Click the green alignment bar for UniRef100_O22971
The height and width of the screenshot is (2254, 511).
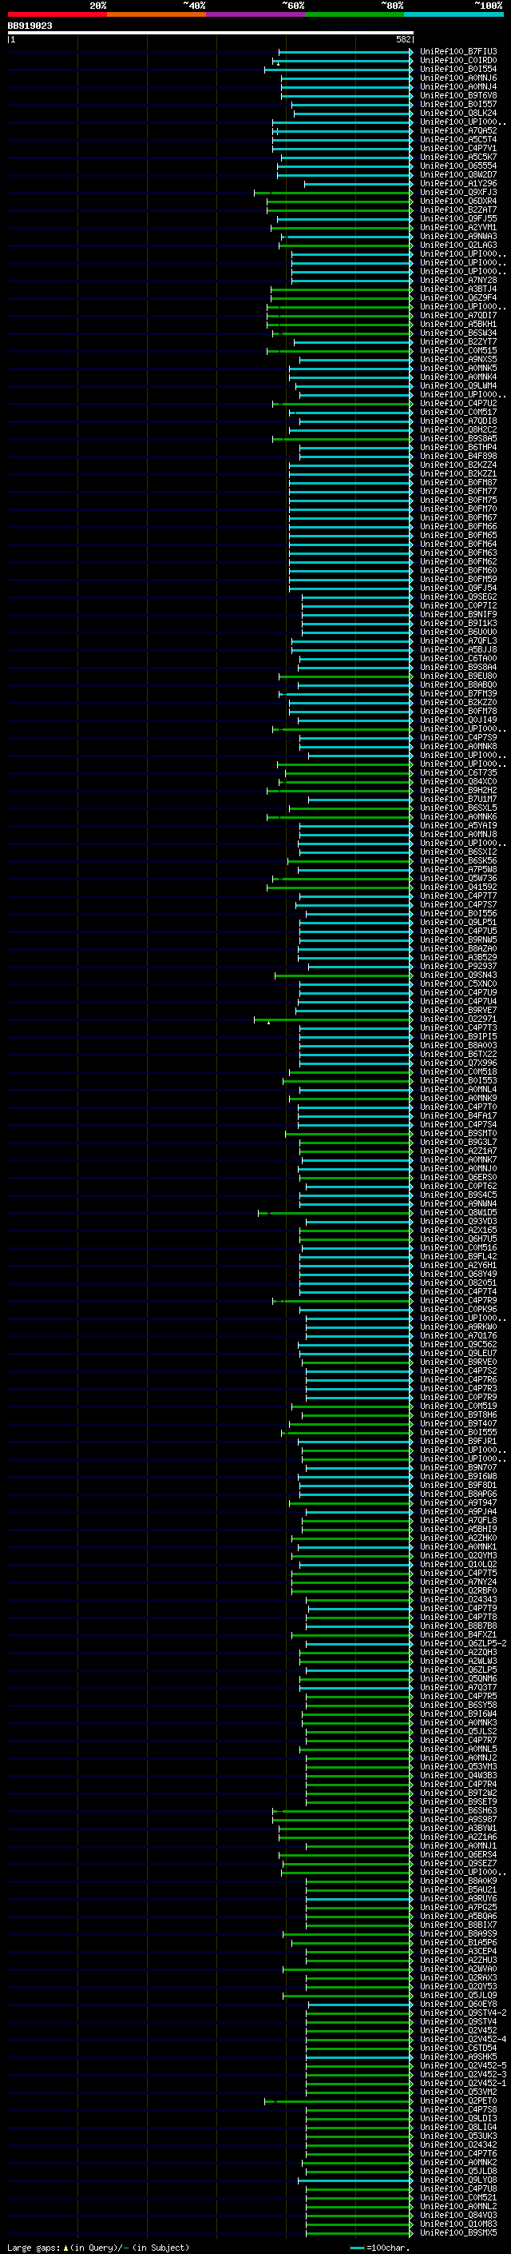[x=333, y=1019]
